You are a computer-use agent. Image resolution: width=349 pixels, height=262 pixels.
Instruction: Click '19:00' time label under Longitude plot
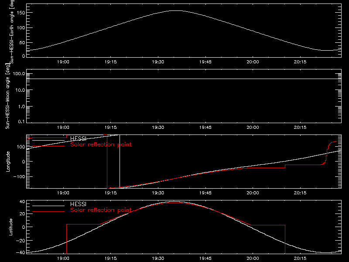pyautogui.click(x=63, y=193)
